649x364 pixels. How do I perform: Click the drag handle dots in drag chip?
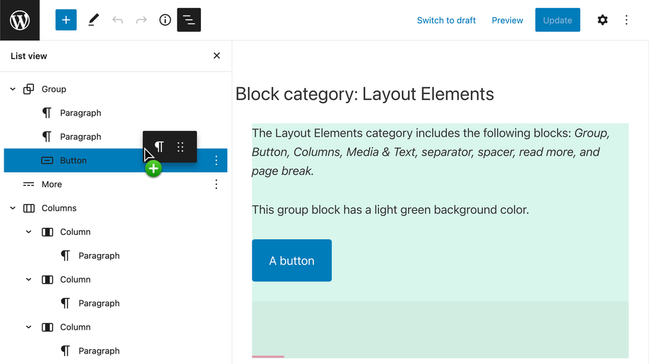(180, 147)
